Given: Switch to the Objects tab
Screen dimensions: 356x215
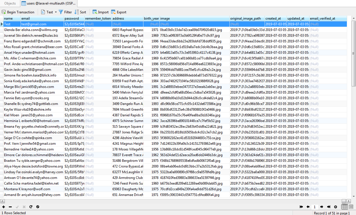Looking at the screenshot, I should (10, 4).
